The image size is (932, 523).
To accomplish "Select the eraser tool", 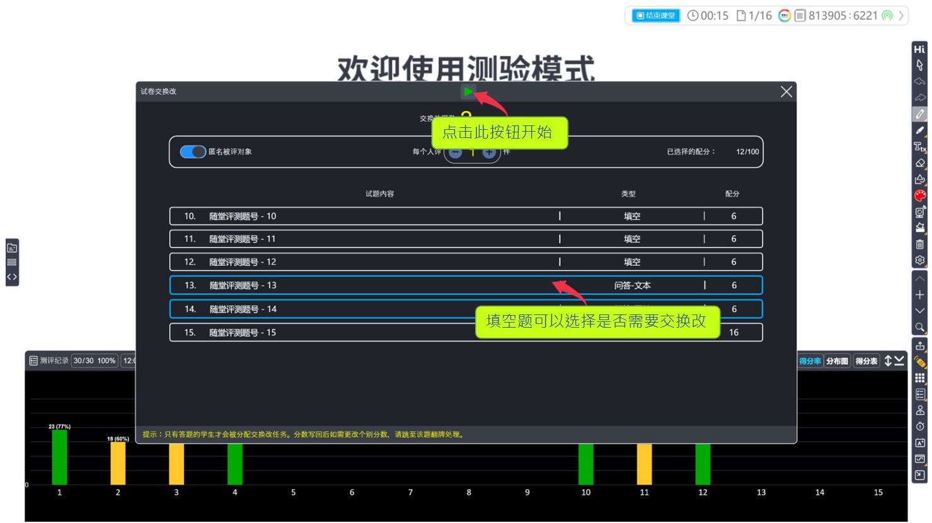I will click(920, 163).
